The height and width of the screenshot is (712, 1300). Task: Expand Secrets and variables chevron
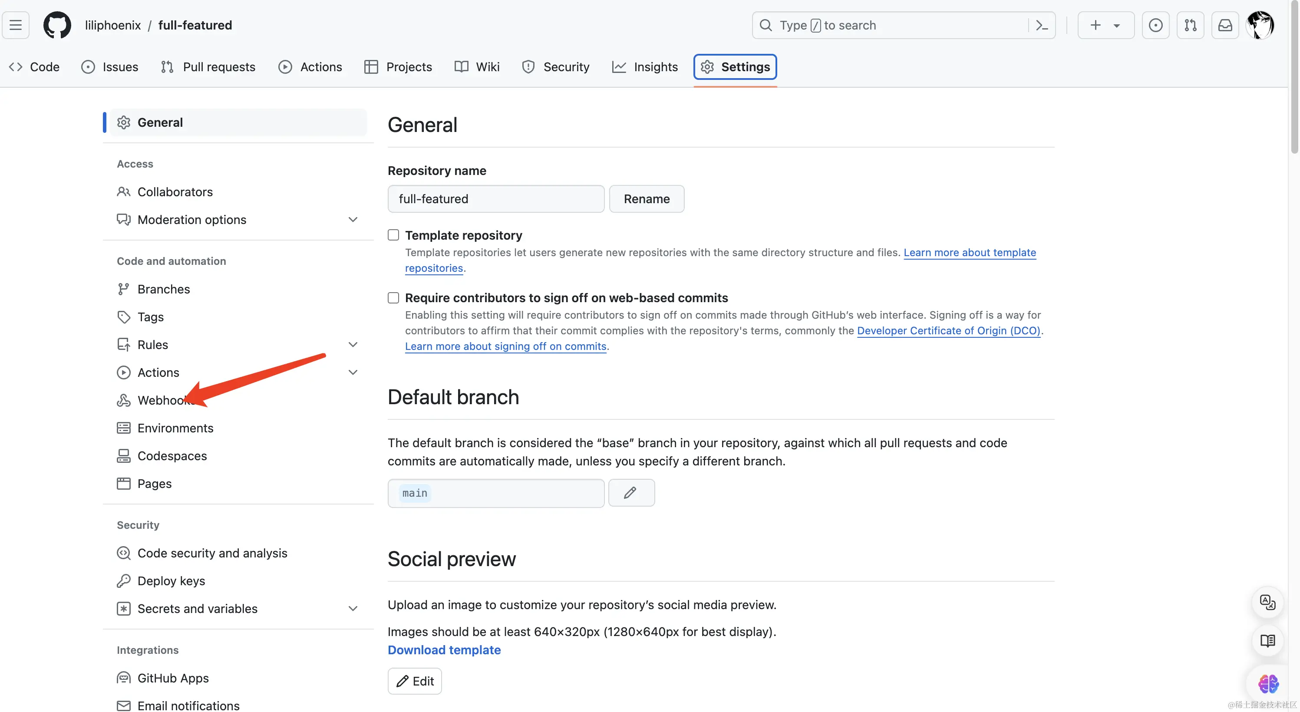pyautogui.click(x=353, y=609)
